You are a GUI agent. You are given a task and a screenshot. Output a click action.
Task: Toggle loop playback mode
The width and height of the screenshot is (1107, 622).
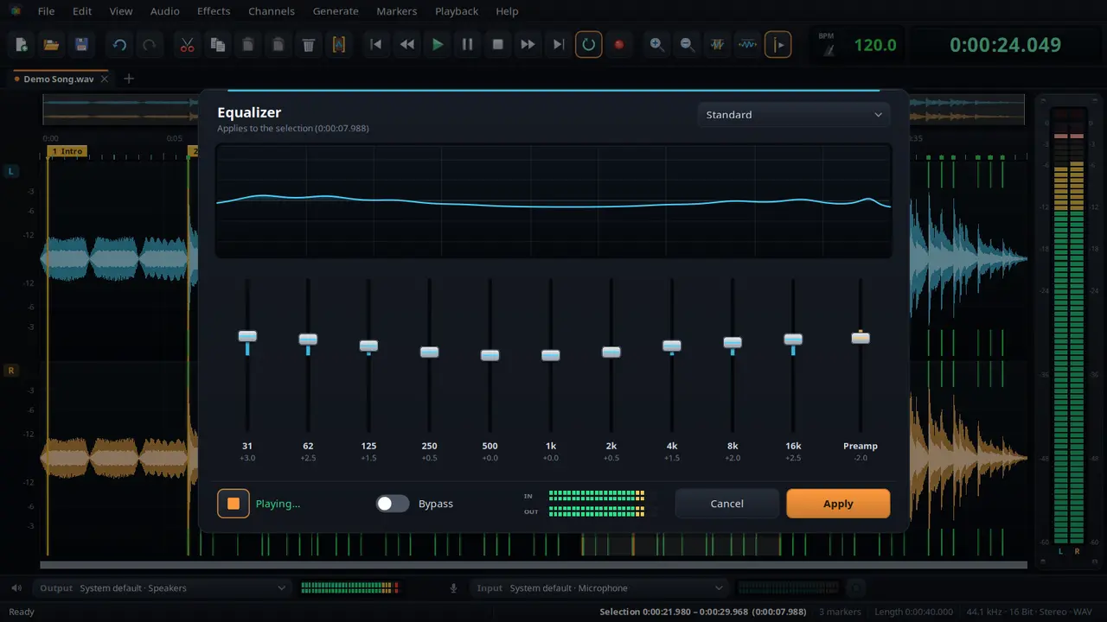(x=589, y=45)
